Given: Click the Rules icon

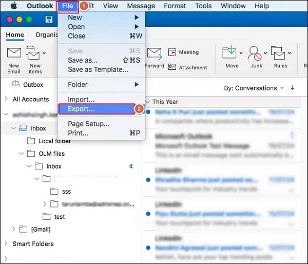Looking at the screenshot, I should coord(278,53).
